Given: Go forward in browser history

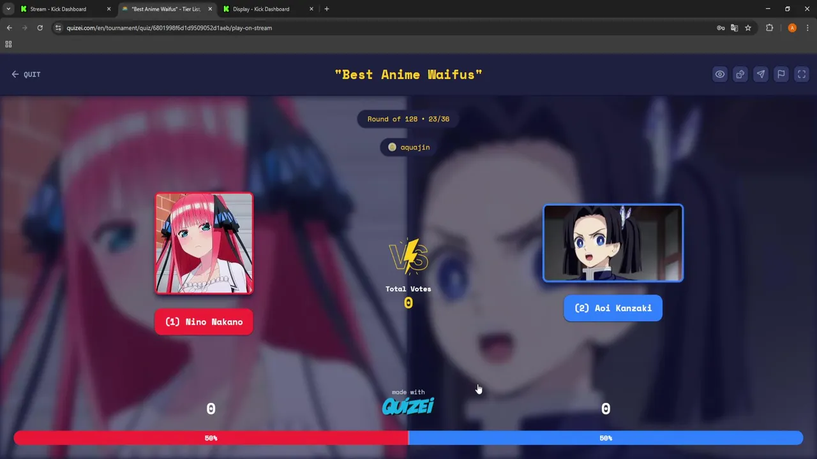Looking at the screenshot, I should pos(24,28).
